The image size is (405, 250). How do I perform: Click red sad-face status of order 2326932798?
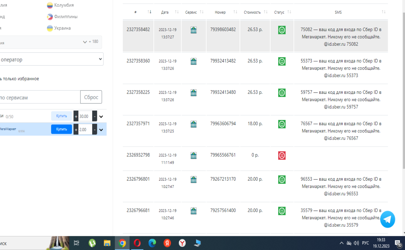(282, 156)
